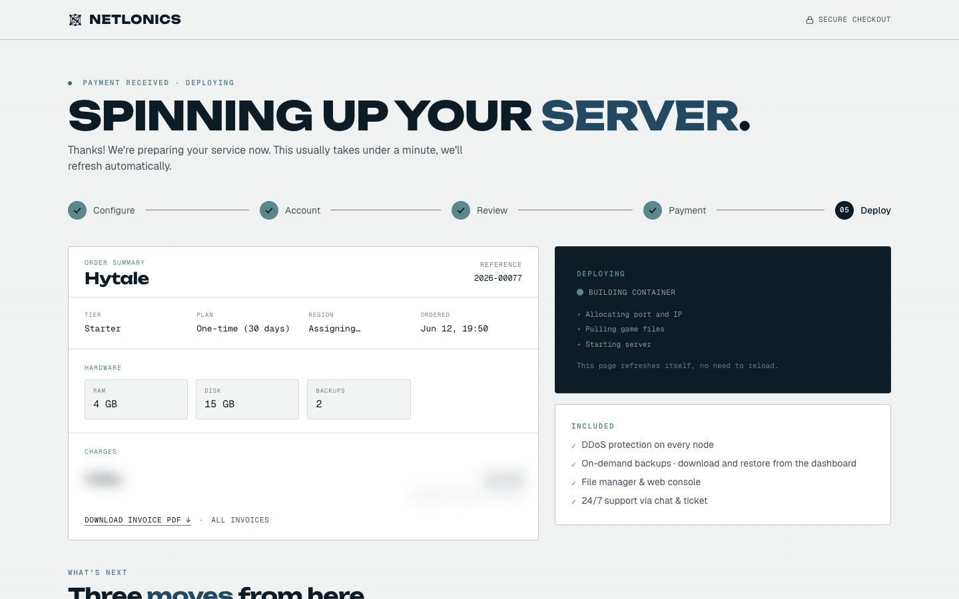Click the Spinning Up Your Server heading

click(409, 116)
